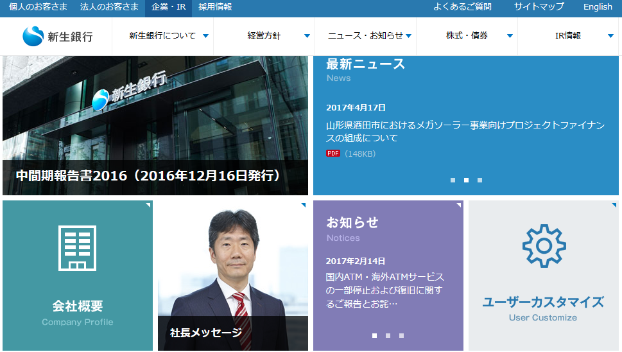622x352 pixels.
Task: Open 採用情報 tab
Action: [215, 7]
